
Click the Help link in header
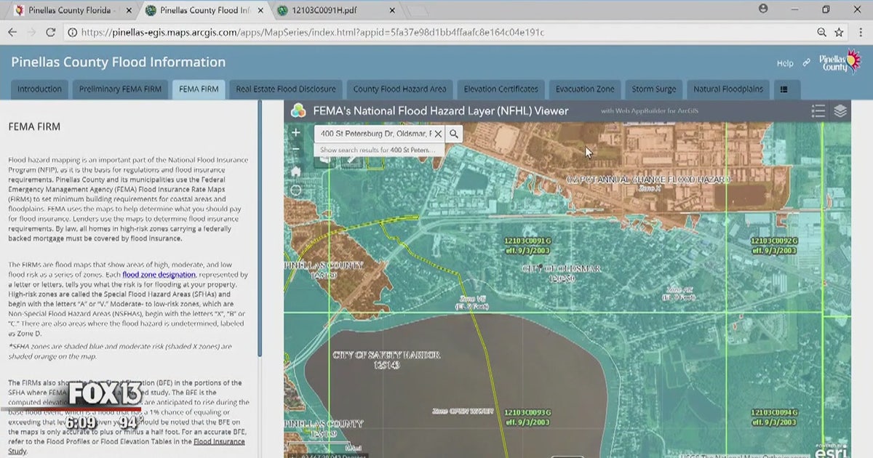[x=785, y=63]
